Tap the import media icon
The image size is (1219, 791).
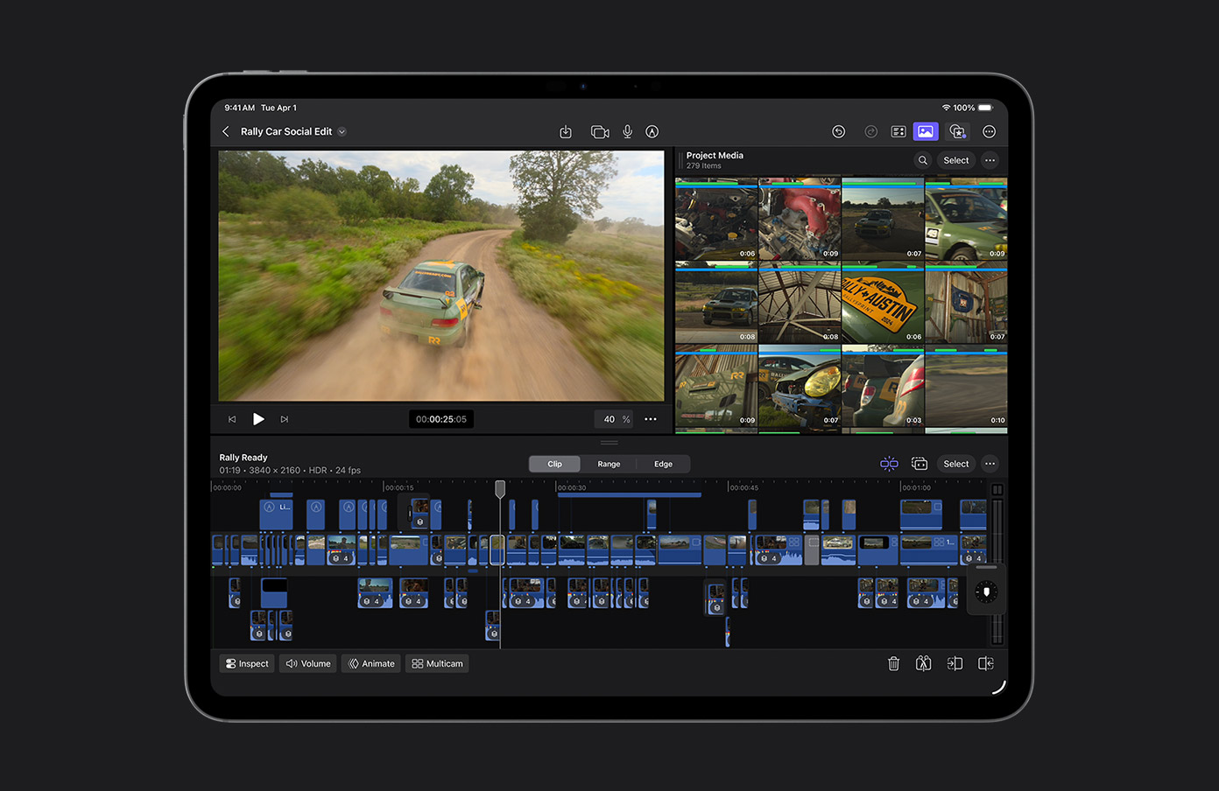point(566,132)
